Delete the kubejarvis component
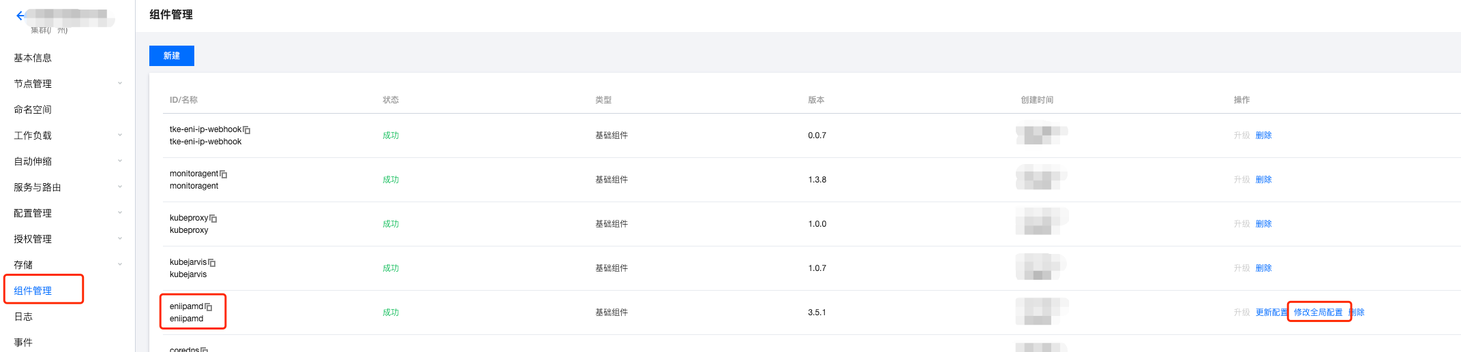Screen dimensions: 1461x352 click(1263, 268)
